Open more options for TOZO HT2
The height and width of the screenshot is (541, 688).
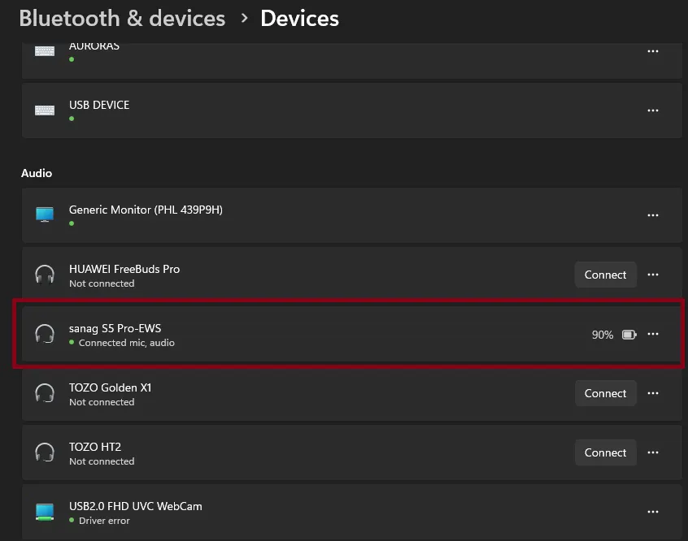point(652,452)
